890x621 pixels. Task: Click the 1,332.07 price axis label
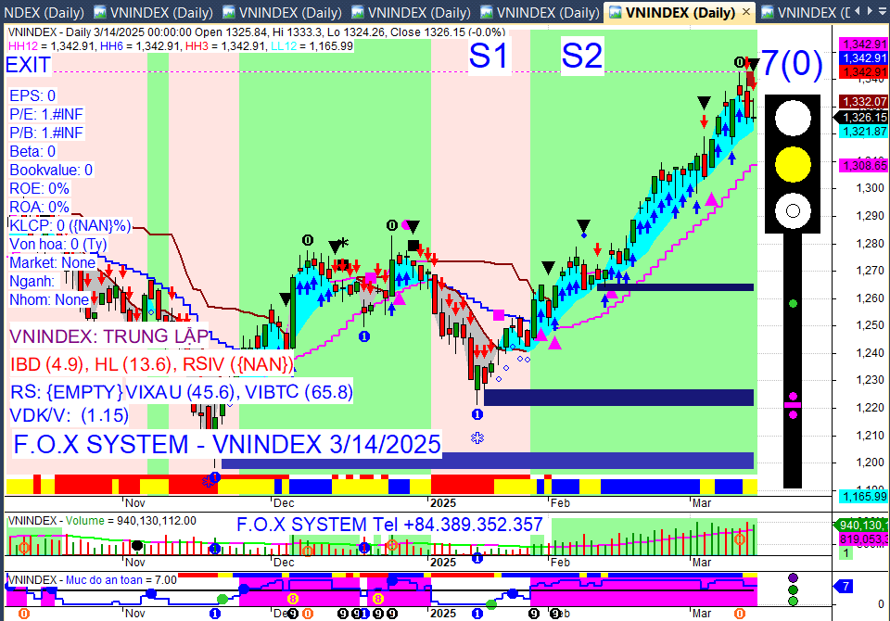coord(864,102)
